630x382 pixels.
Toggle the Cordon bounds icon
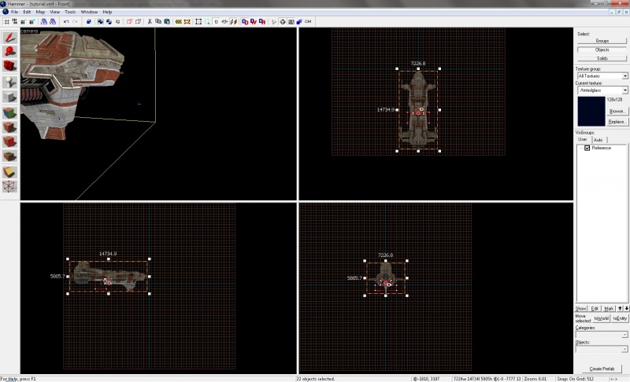click(179, 22)
